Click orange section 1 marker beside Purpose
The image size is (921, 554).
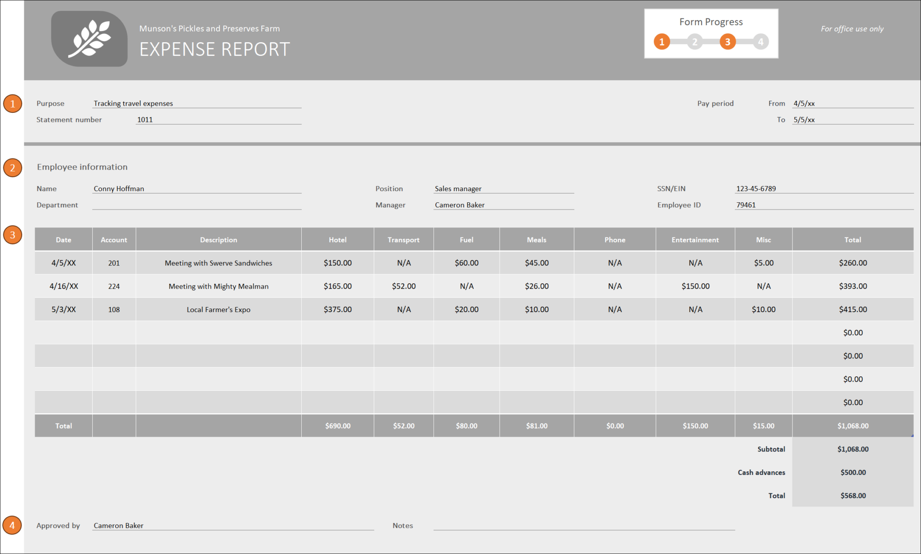click(13, 104)
